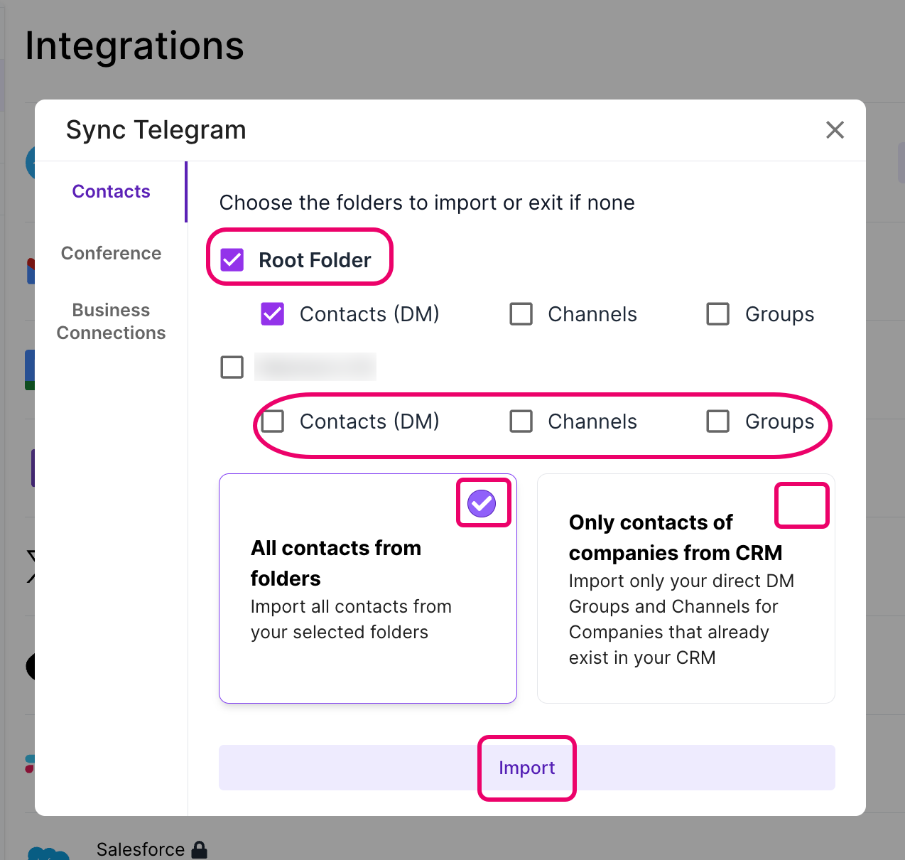Viewport: 905px width, 860px height.
Task: Open the Conference tab
Action: [x=111, y=253]
